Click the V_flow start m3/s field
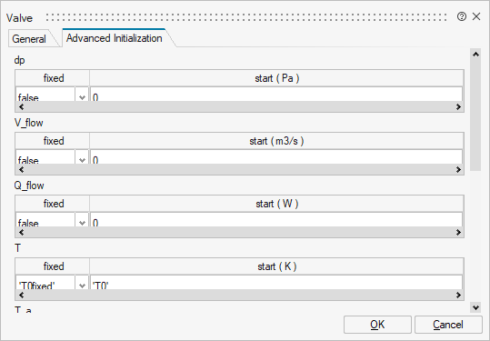The image size is (490, 341). click(276, 157)
